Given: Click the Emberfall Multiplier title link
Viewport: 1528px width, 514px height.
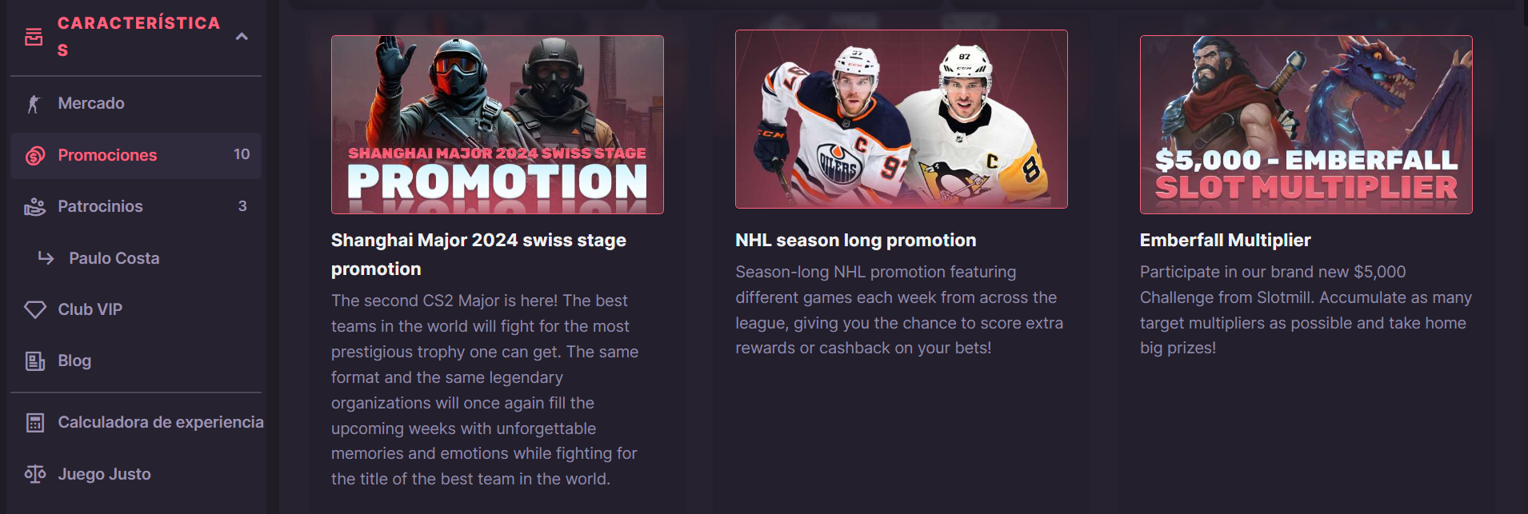Looking at the screenshot, I should coord(1225,241).
